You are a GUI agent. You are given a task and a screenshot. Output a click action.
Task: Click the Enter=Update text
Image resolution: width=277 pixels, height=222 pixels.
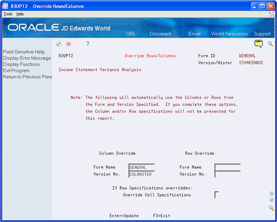point(124,216)
